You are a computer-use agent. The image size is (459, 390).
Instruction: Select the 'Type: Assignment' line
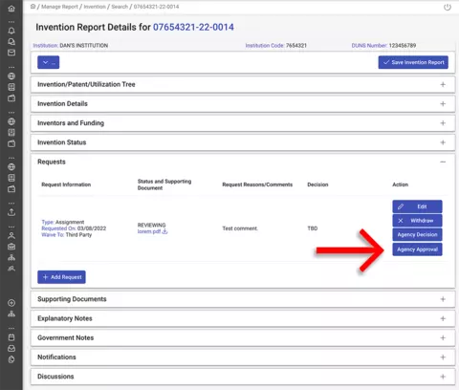[x=63, y=222]
